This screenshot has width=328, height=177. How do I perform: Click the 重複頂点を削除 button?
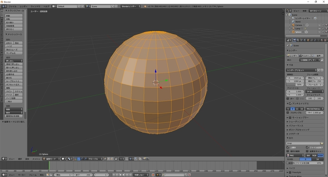(14, 116)
